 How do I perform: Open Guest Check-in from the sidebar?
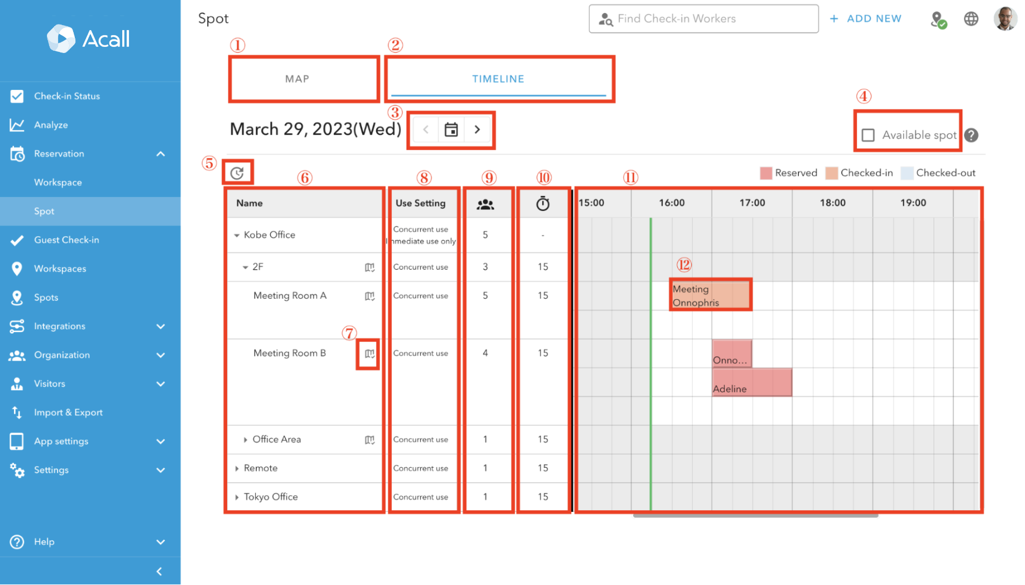point(66,239)
